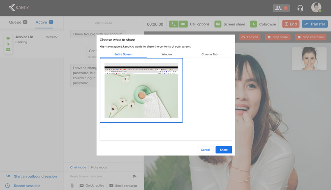Click the Banking label under Jessica Lin
This screenshot has width=331, height=190.
(21, 42)
